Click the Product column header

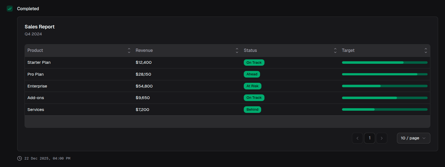click(x=35, y=51)
